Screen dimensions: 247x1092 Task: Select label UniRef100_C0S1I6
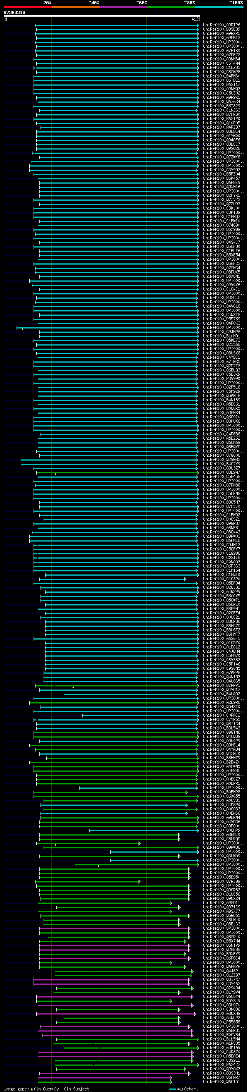point(222,557)
